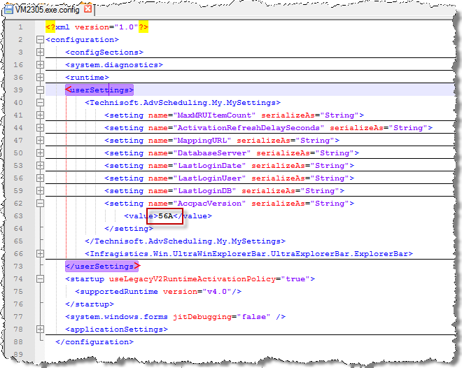Click the jitDebugging="false" attribute
Image resolution: width=462 pixels, height=368 pixels.
point(222,317)
